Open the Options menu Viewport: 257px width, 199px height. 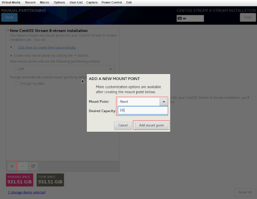tap(59, 2)
